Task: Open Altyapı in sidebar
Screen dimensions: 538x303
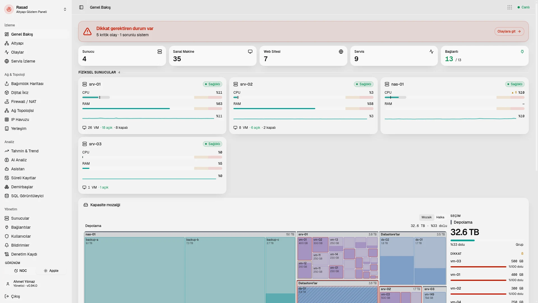Action: click(x=36, y=43)
